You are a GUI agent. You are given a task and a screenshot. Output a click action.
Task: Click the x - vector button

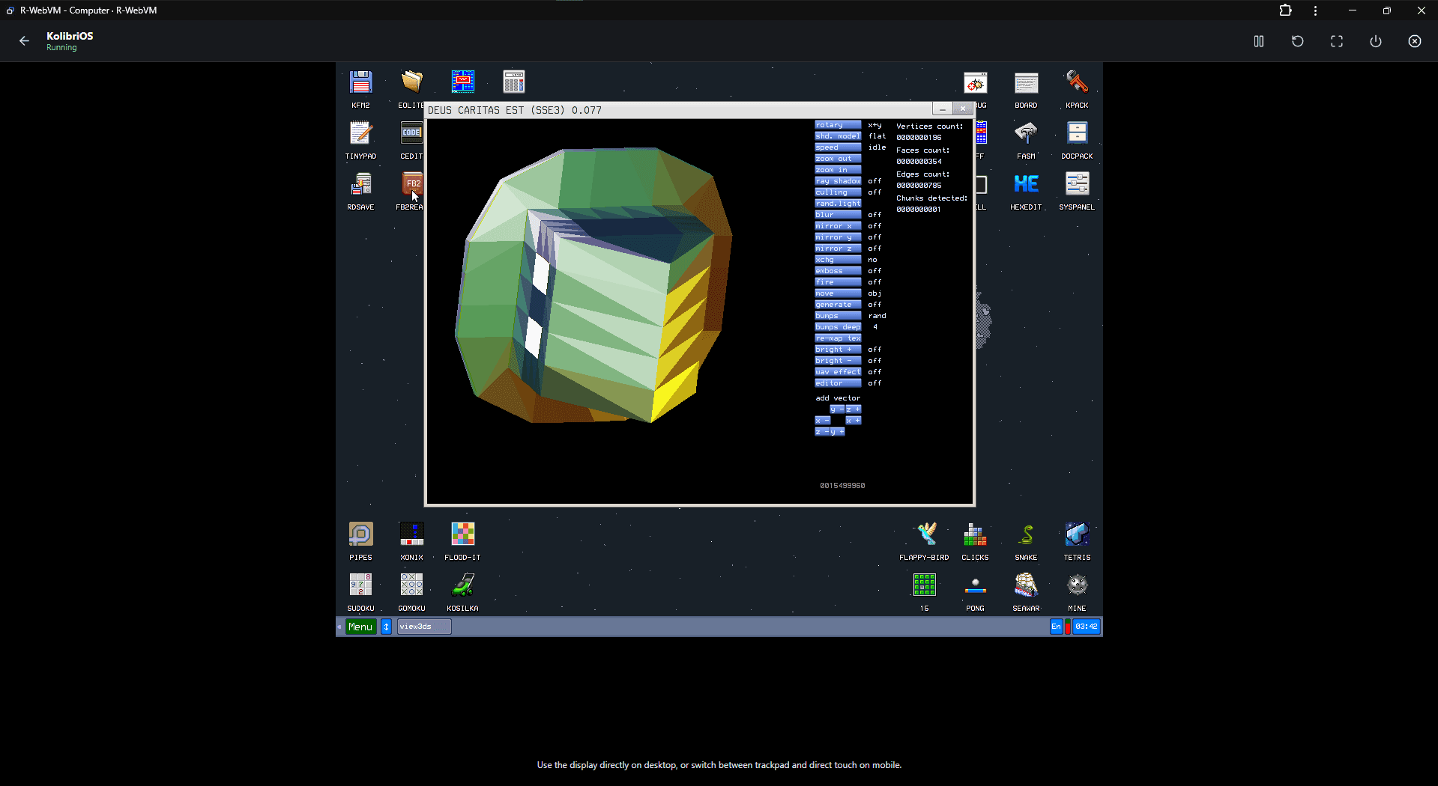[823, 421]
